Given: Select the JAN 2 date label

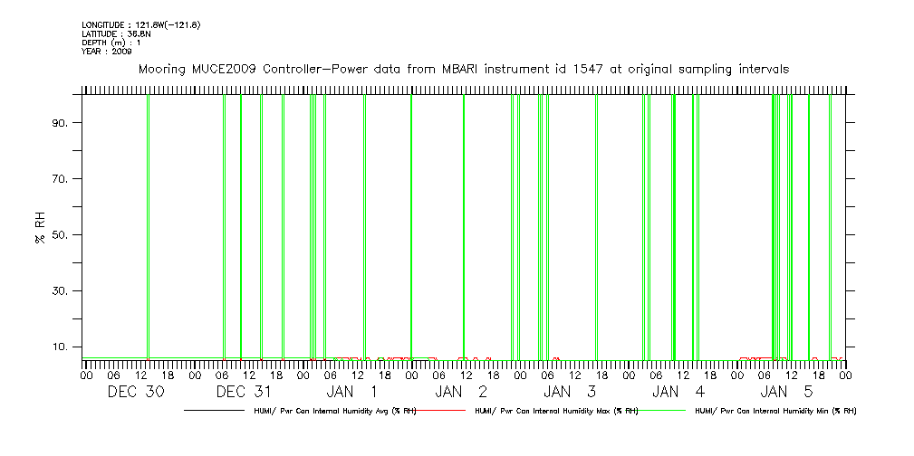Looking at the screenshot, I should (x=461, y=392).
